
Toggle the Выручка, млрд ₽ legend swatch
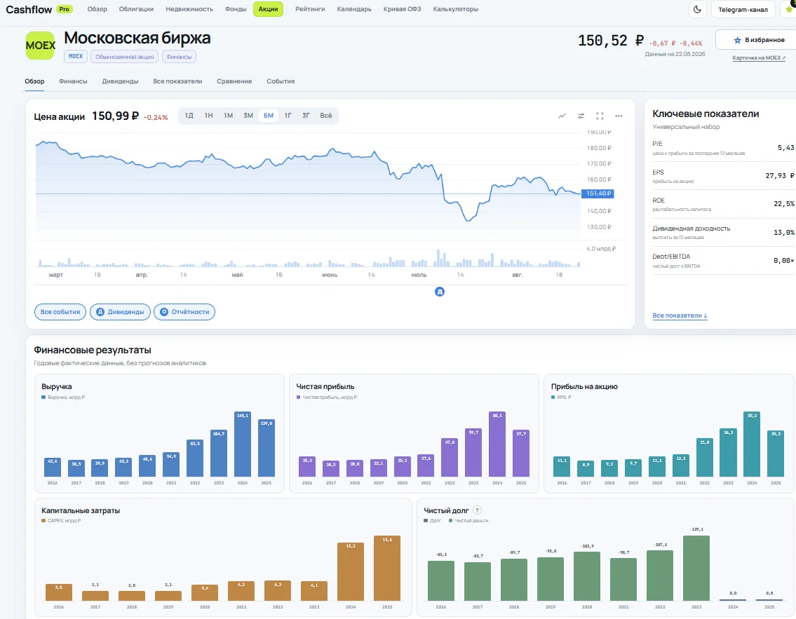(43, 397)
